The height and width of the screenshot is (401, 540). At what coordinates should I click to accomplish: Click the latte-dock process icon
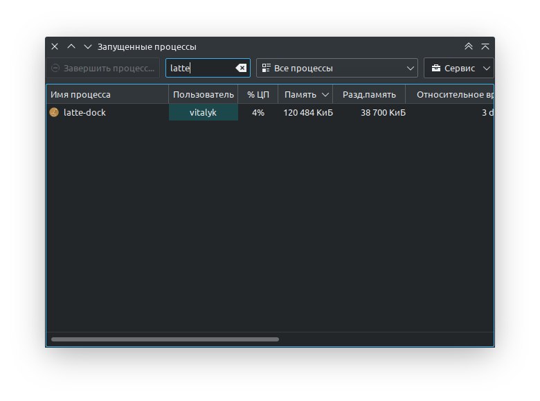[x=54, y=112]
